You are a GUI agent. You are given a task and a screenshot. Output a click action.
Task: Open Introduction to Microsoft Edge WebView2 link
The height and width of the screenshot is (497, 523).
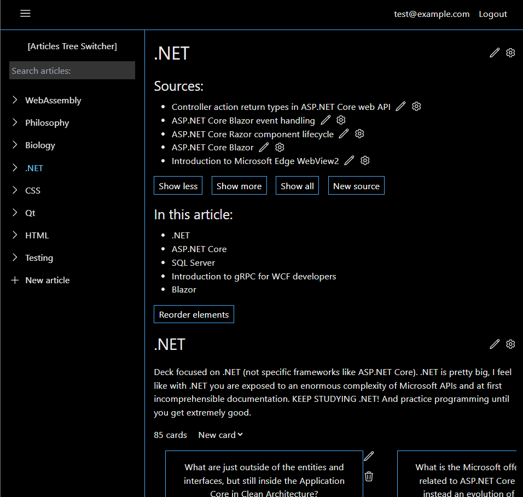click(255, 161)
